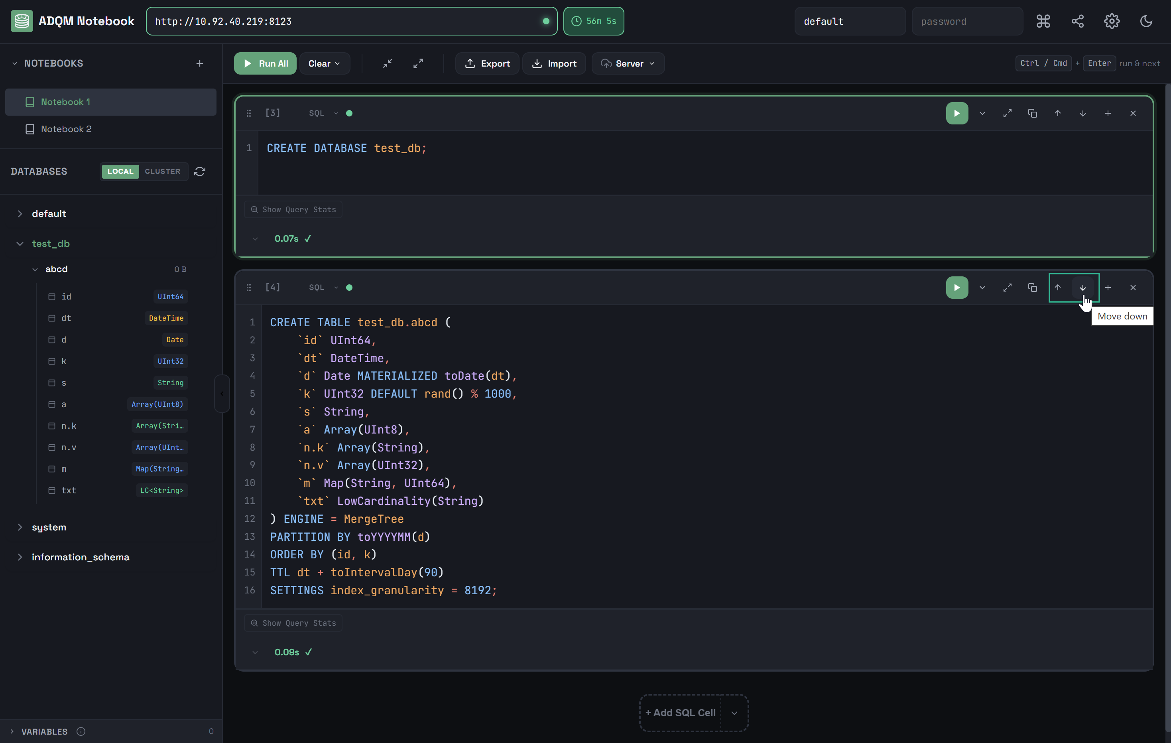Click the Run All button
Viewport: 1171px width, 743px height.
(265, 63)
